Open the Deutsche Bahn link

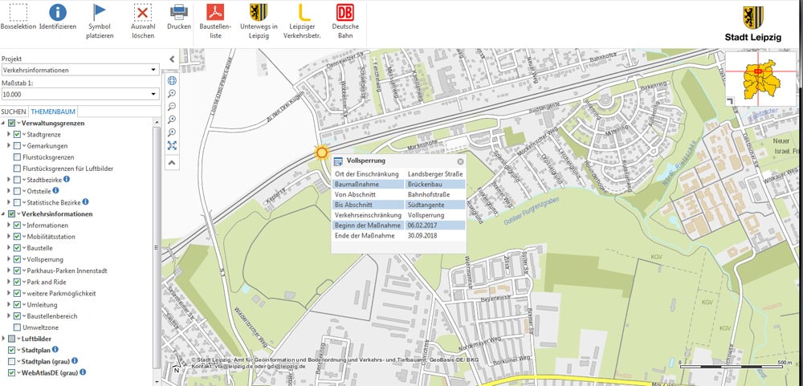click(x=344, y=12)
